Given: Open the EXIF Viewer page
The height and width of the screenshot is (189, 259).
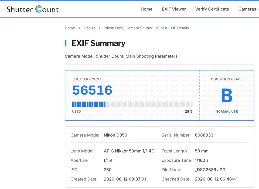Looking at the screenshot, I should (x=174, y=9).
